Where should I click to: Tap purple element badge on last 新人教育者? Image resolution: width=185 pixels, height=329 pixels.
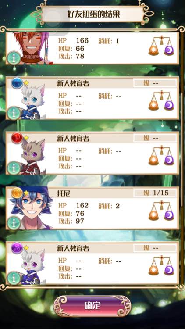[17, 248]
